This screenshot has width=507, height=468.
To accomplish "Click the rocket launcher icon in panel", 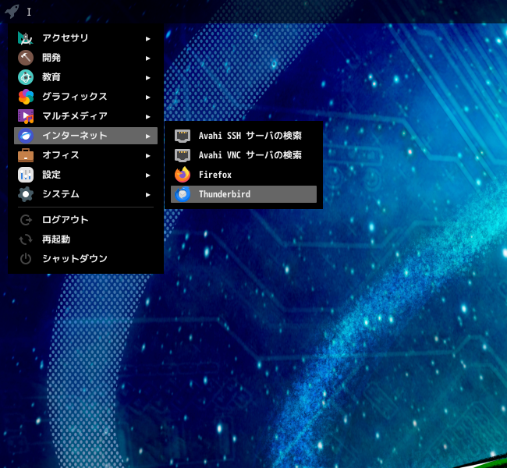I will tap(12, 12).
